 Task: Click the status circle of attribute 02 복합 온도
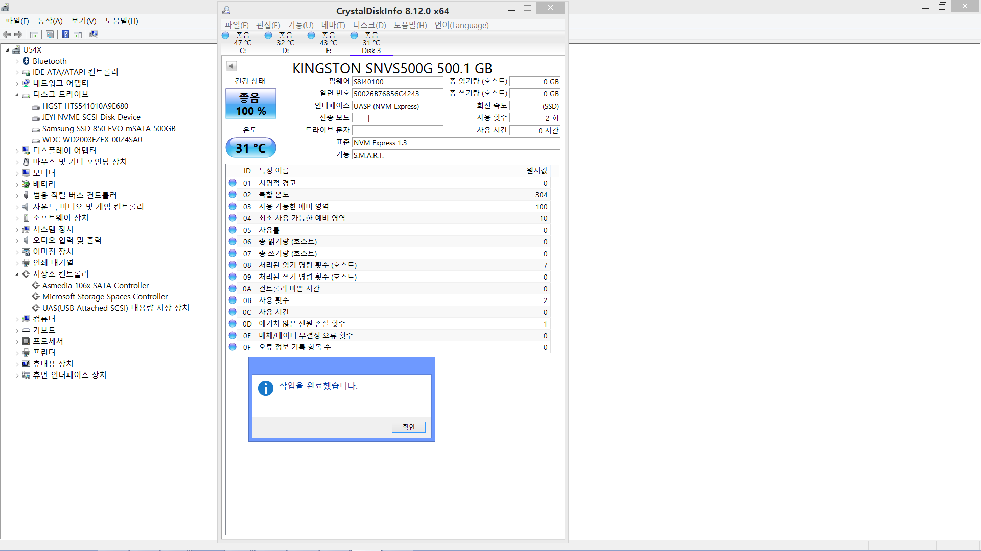click(x=232, y=194)
